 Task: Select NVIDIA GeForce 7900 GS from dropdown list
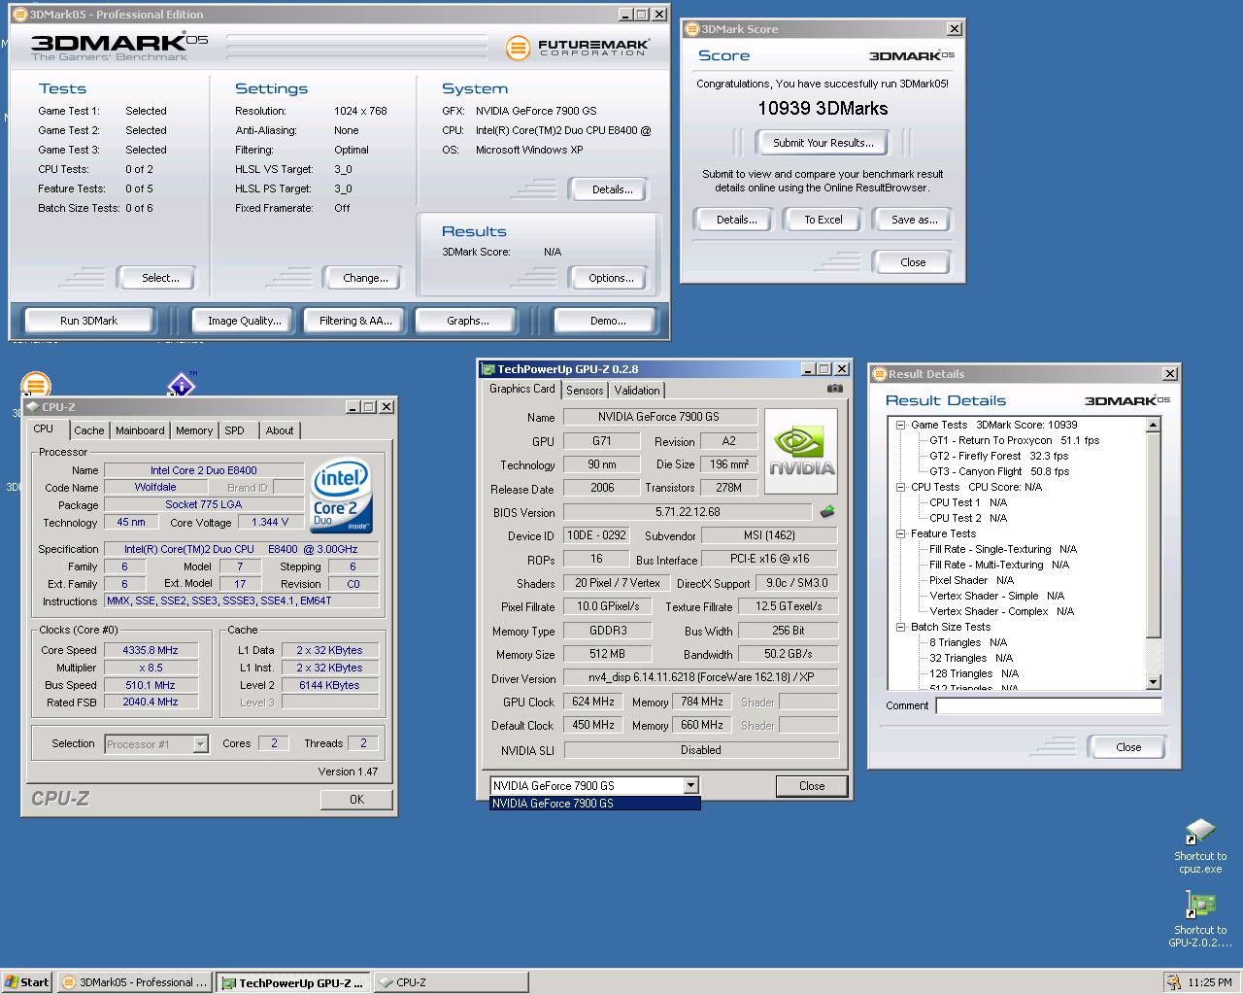click(x=594, y=804)
